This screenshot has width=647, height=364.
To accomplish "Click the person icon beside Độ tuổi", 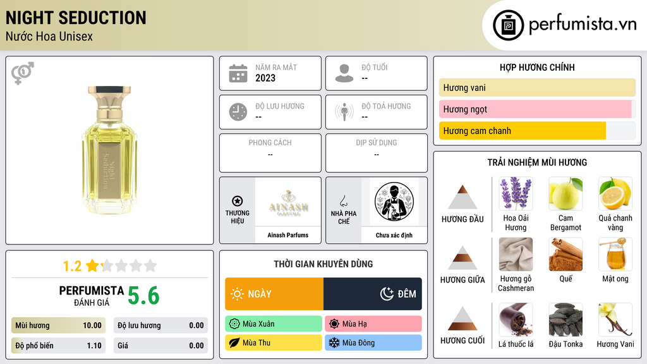I will coord(344,73).
